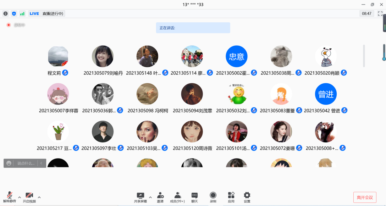Turn on camera with 开启视频
This screenshot has height=206, width=386.
point(29,197)
